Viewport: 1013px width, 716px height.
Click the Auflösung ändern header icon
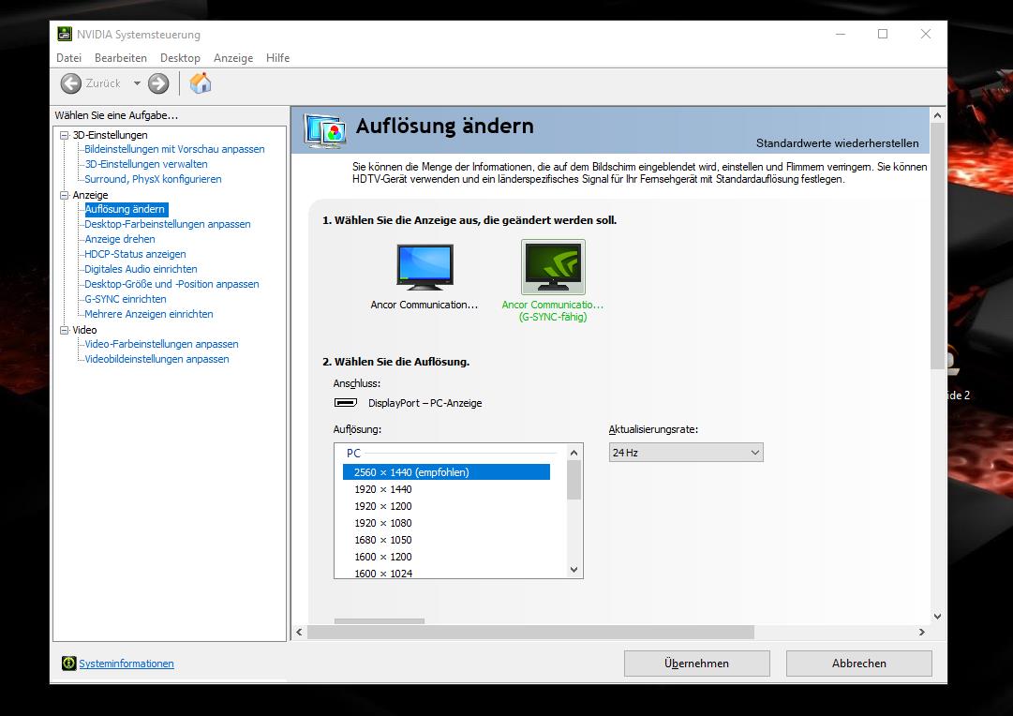[x=325, y=130]
